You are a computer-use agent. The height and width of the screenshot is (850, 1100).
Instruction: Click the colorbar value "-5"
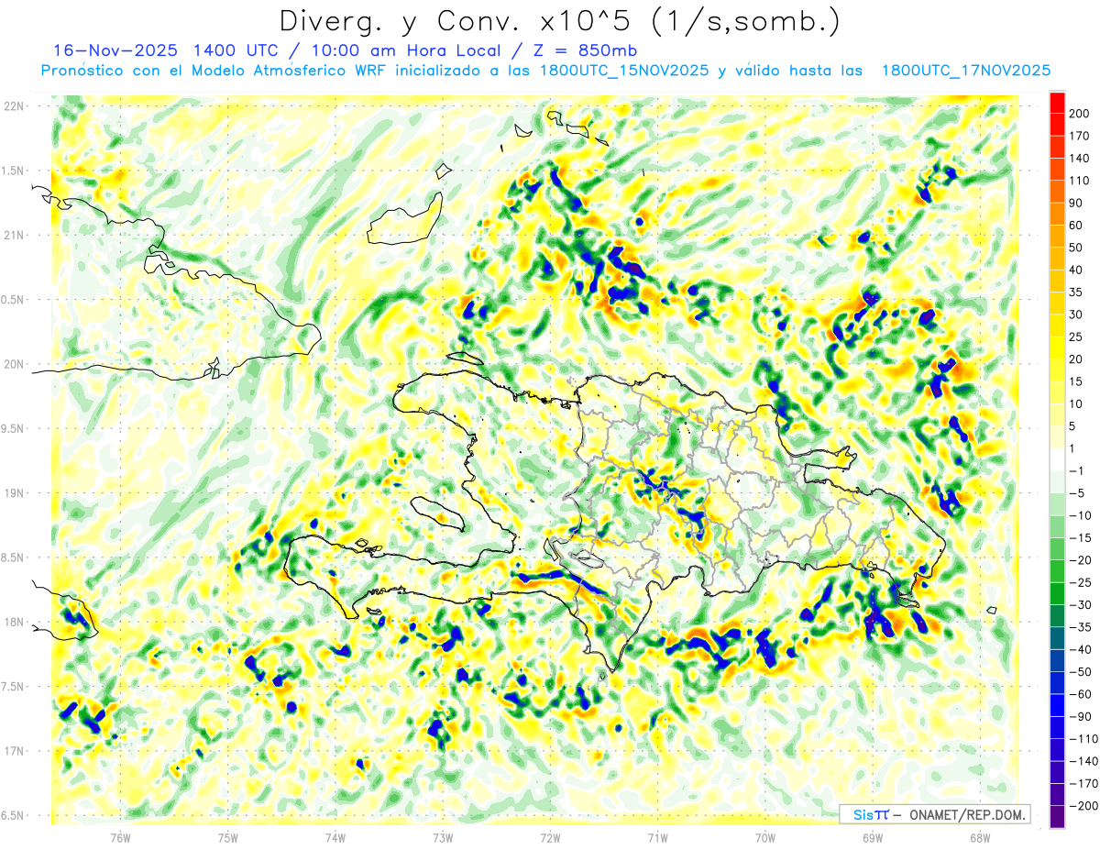(x=1077, y=493)
